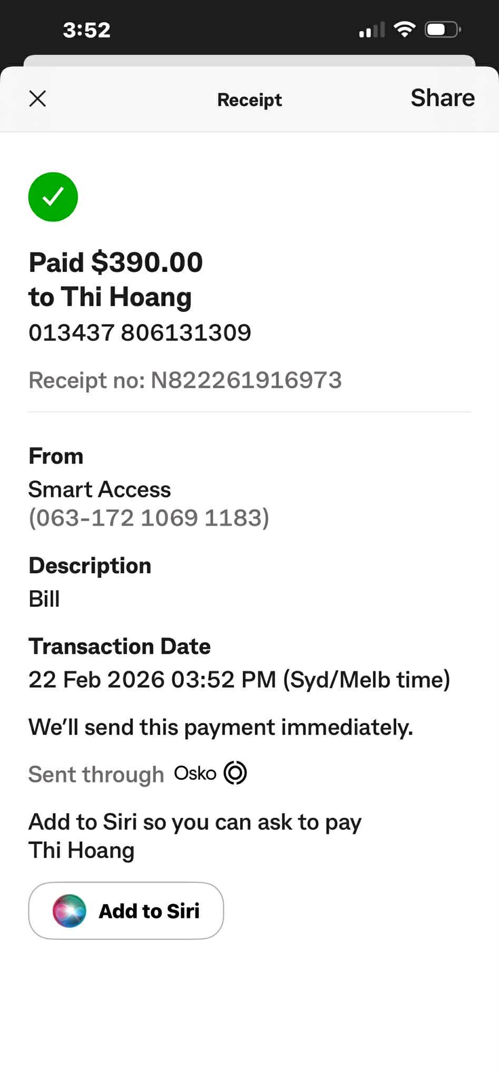Close the receipt with the X icon
This screenshot has width=499, height=1079.
point(37,99)
